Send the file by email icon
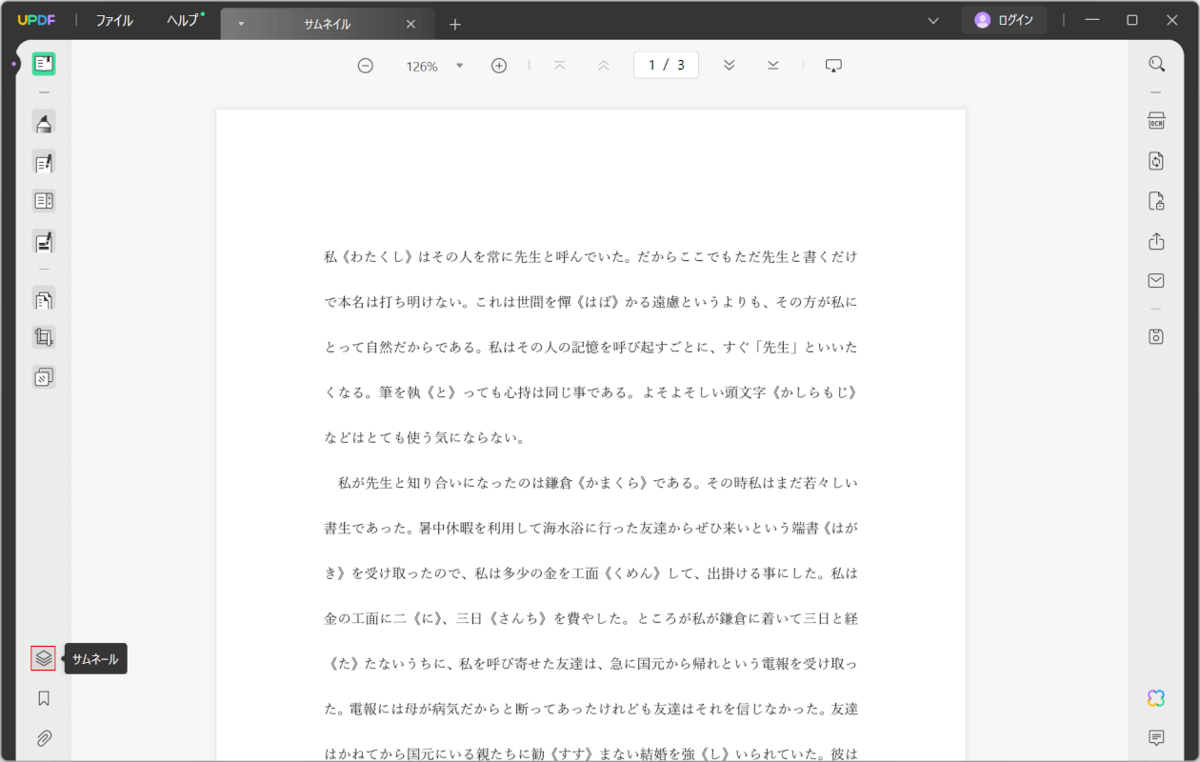The image size is (1200, 762). [1156, 281]
